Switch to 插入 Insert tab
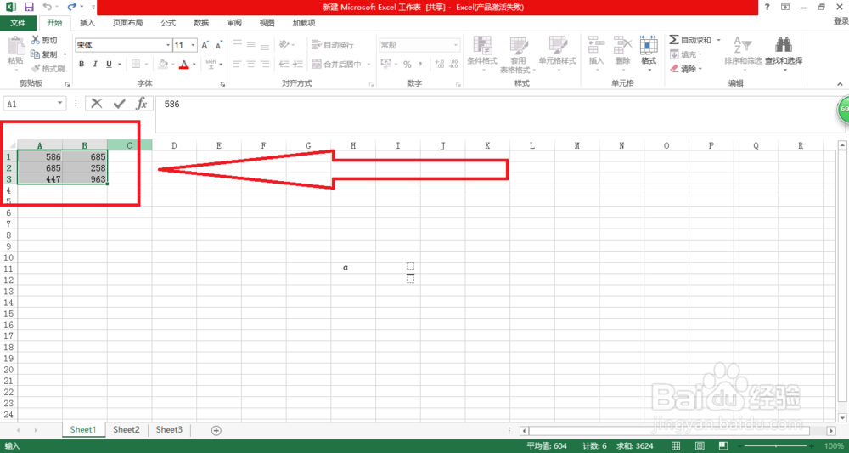 coord(87,23)
